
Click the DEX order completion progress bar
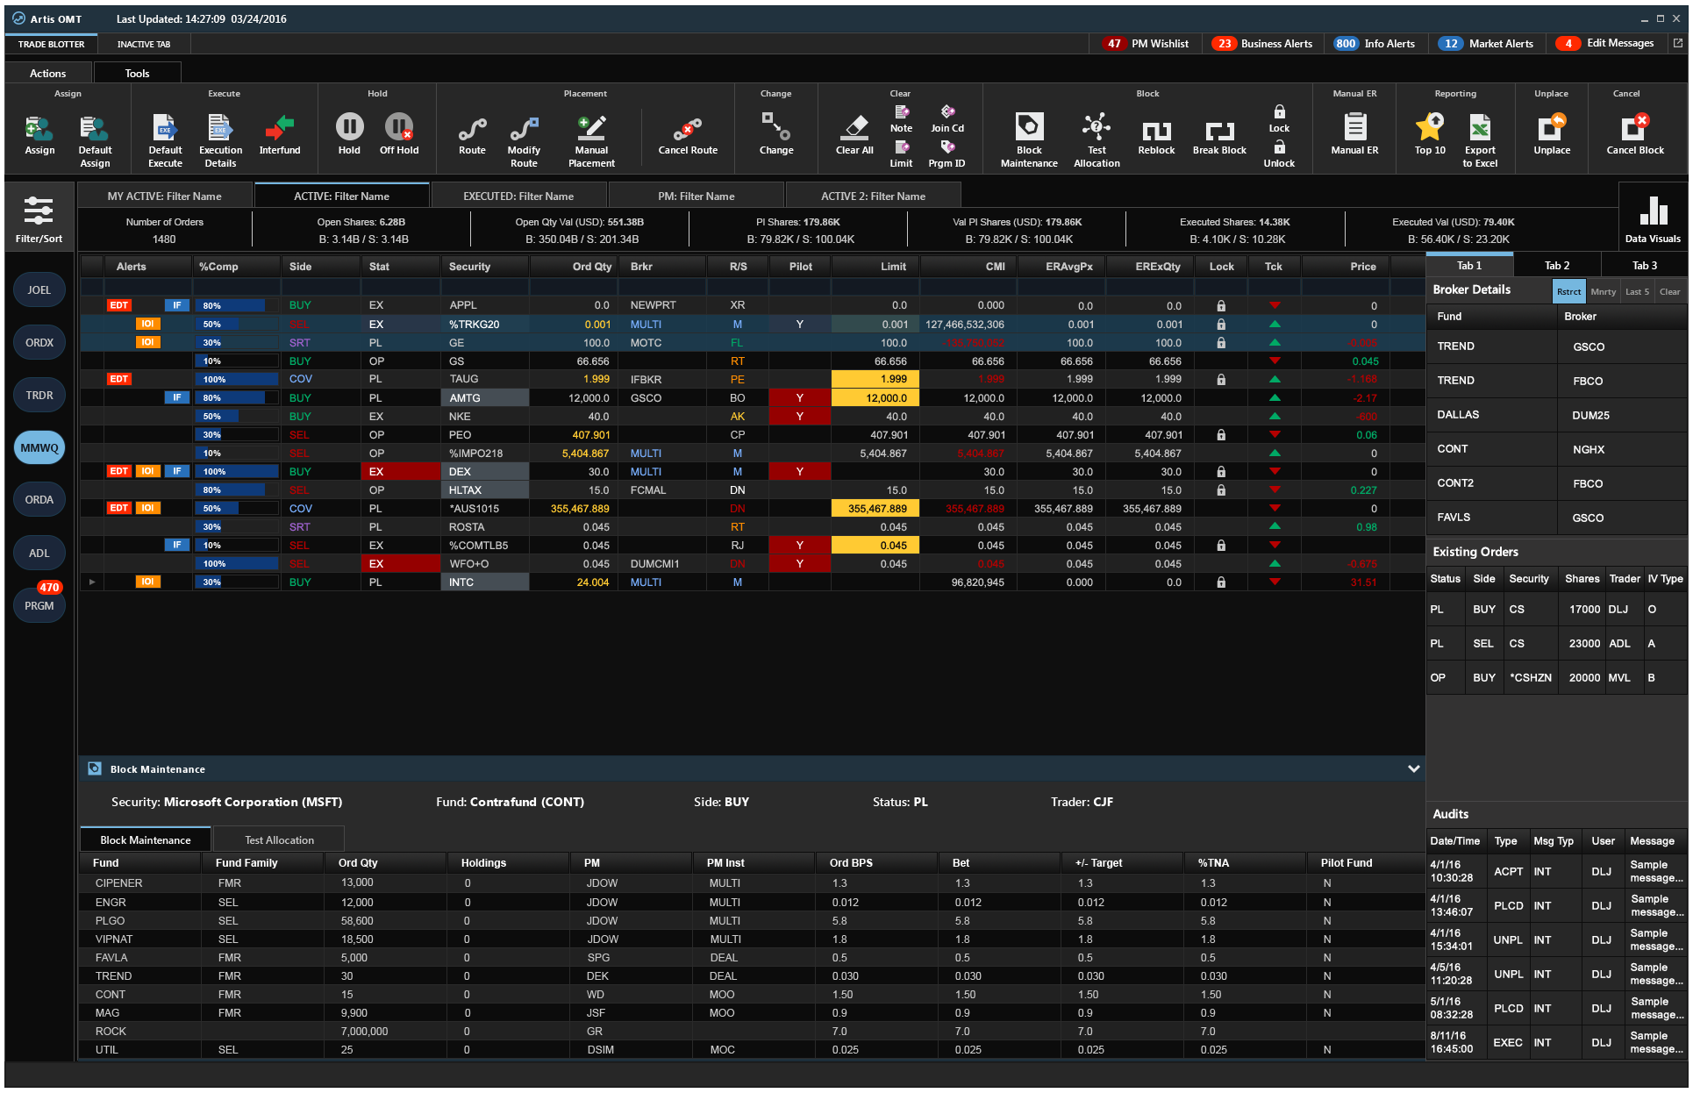click(235, 472)
